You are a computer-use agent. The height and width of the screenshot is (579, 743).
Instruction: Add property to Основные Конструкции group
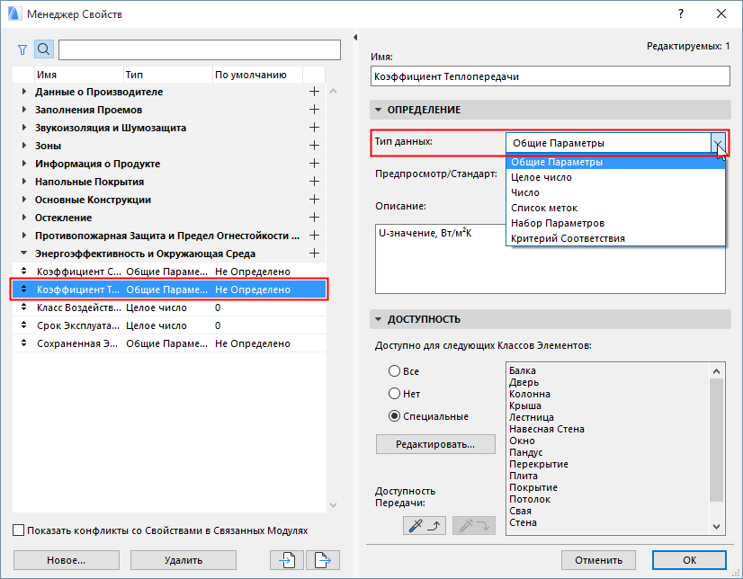314,200
